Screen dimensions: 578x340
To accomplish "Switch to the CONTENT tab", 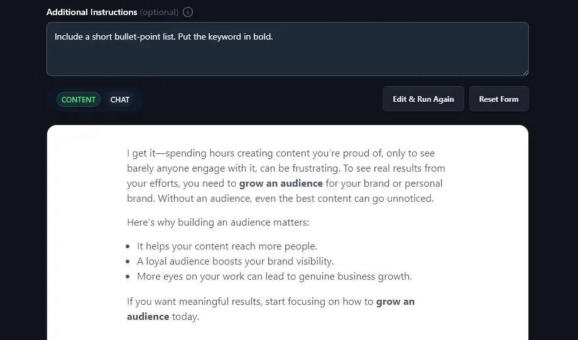I will [79, 99].
